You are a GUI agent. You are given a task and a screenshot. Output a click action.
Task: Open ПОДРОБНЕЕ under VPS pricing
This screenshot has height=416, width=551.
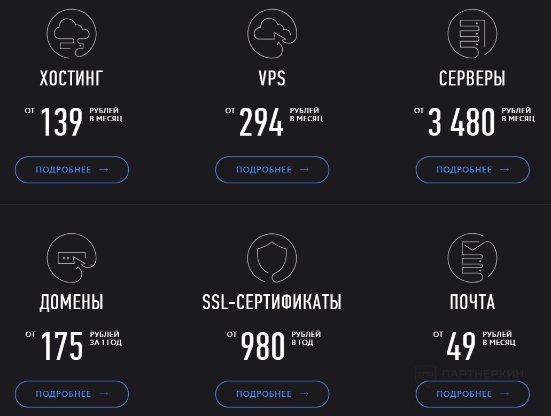pos(272,170)
